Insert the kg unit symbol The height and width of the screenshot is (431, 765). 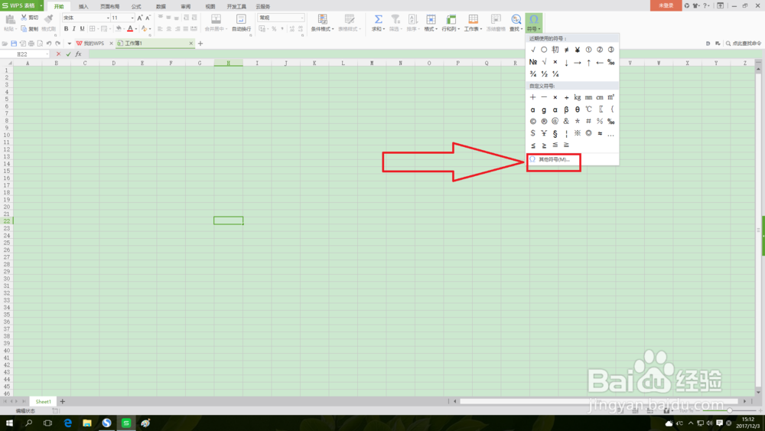[x=578, y=98]
